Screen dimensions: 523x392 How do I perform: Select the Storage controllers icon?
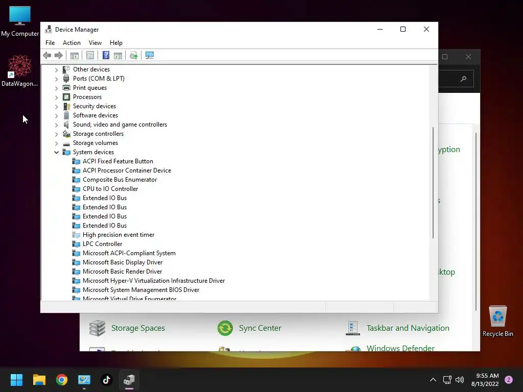click(66, 134)
